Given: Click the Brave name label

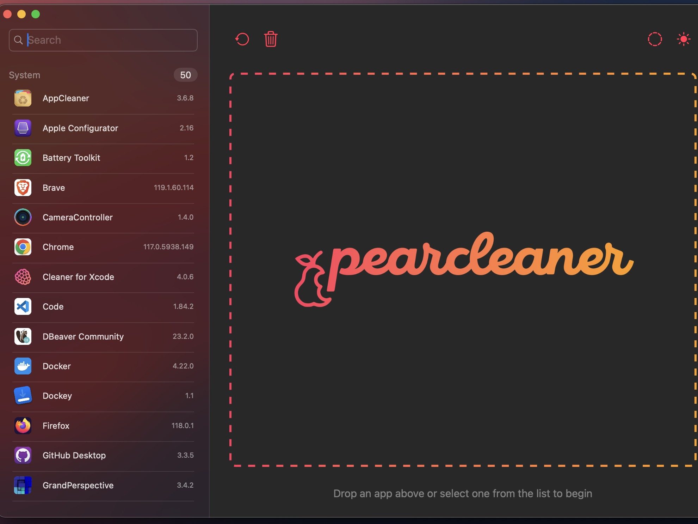Looking at the screenshot, I should (54, 188).
